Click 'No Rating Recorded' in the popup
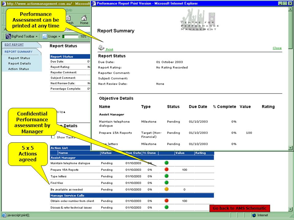Screen dimensions: 294x220 click(x=172, y=67)
